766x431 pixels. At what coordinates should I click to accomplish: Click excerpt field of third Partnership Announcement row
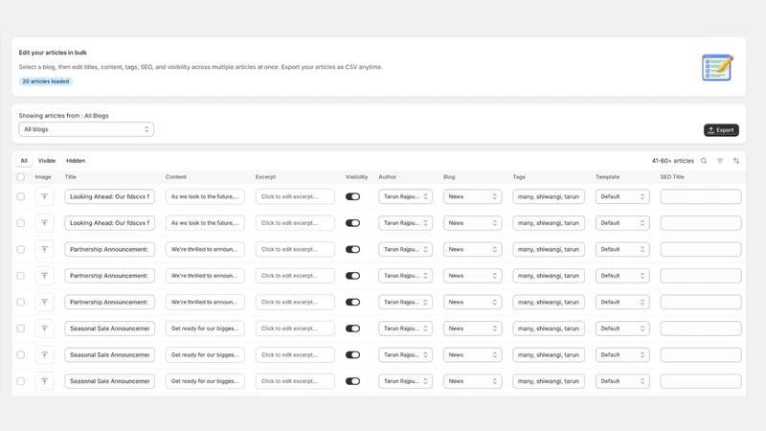295,302
